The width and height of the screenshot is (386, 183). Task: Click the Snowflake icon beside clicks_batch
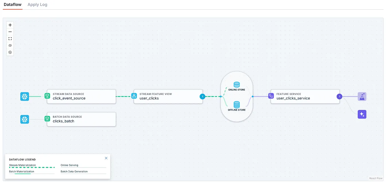click(x=25, y=119)
